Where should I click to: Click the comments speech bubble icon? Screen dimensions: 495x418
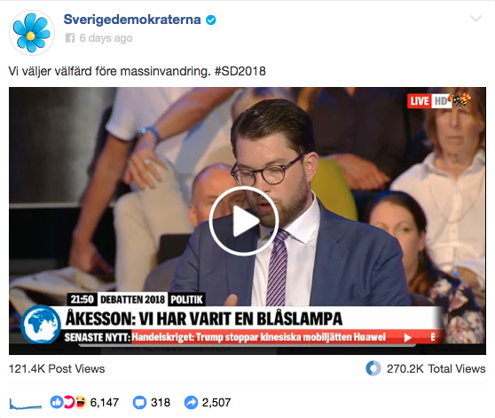point(139,402)
